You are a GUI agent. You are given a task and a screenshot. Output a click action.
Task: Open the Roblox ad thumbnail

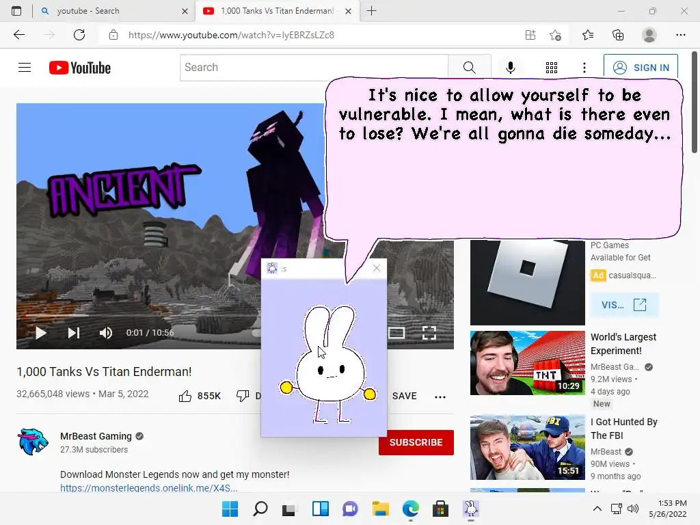pyautogui.click(x=527, y=282)
